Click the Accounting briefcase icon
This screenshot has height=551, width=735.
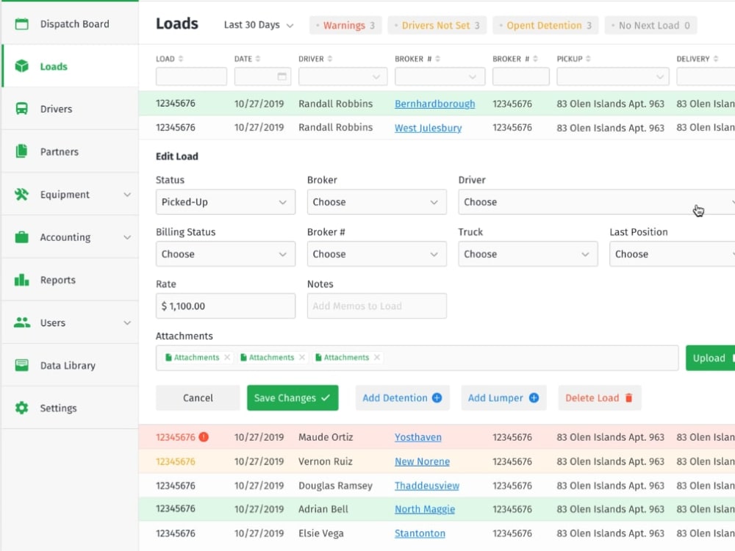21,237
